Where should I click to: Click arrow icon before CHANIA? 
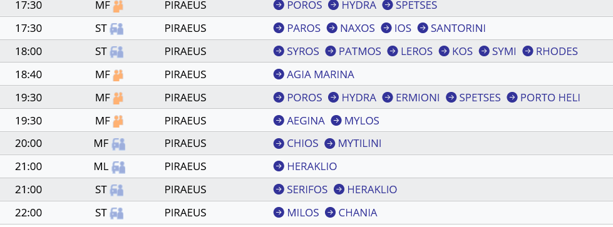[x=331, y=213]
